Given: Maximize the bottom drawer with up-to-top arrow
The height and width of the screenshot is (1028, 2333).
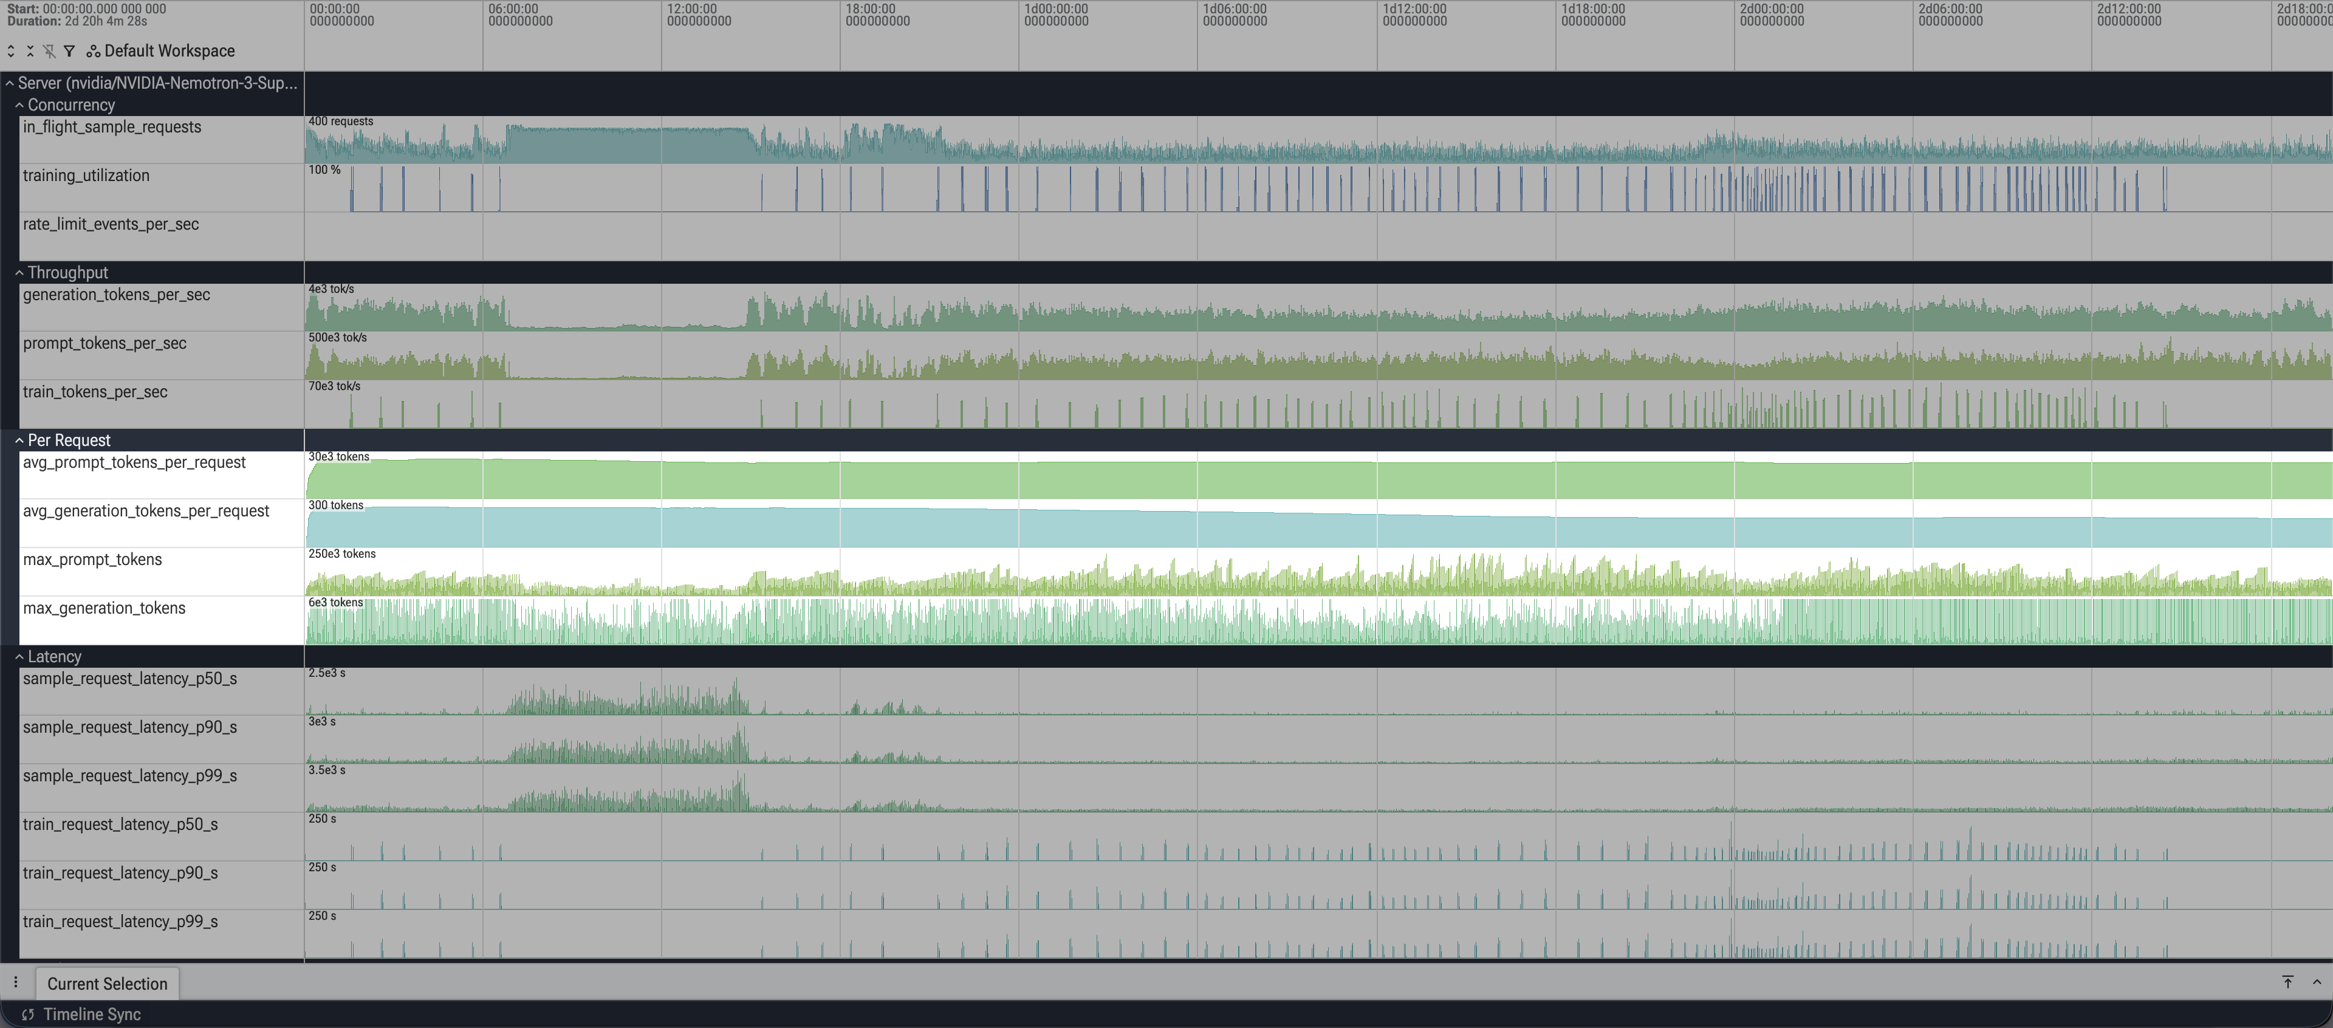Looking at the screenshot, I should pyautogui.click(x=2287, y=982).
